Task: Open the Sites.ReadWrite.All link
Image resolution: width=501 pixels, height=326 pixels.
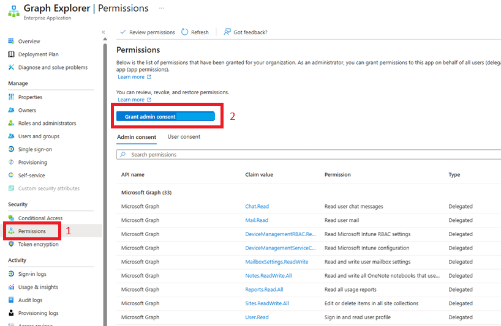Action: click(x=267, y=303)
